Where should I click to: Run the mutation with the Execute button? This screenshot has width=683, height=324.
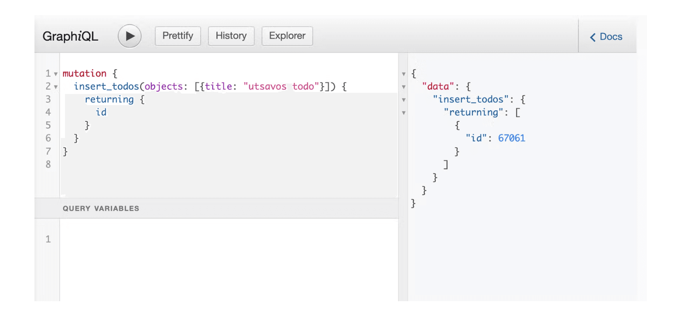(130, 36)
